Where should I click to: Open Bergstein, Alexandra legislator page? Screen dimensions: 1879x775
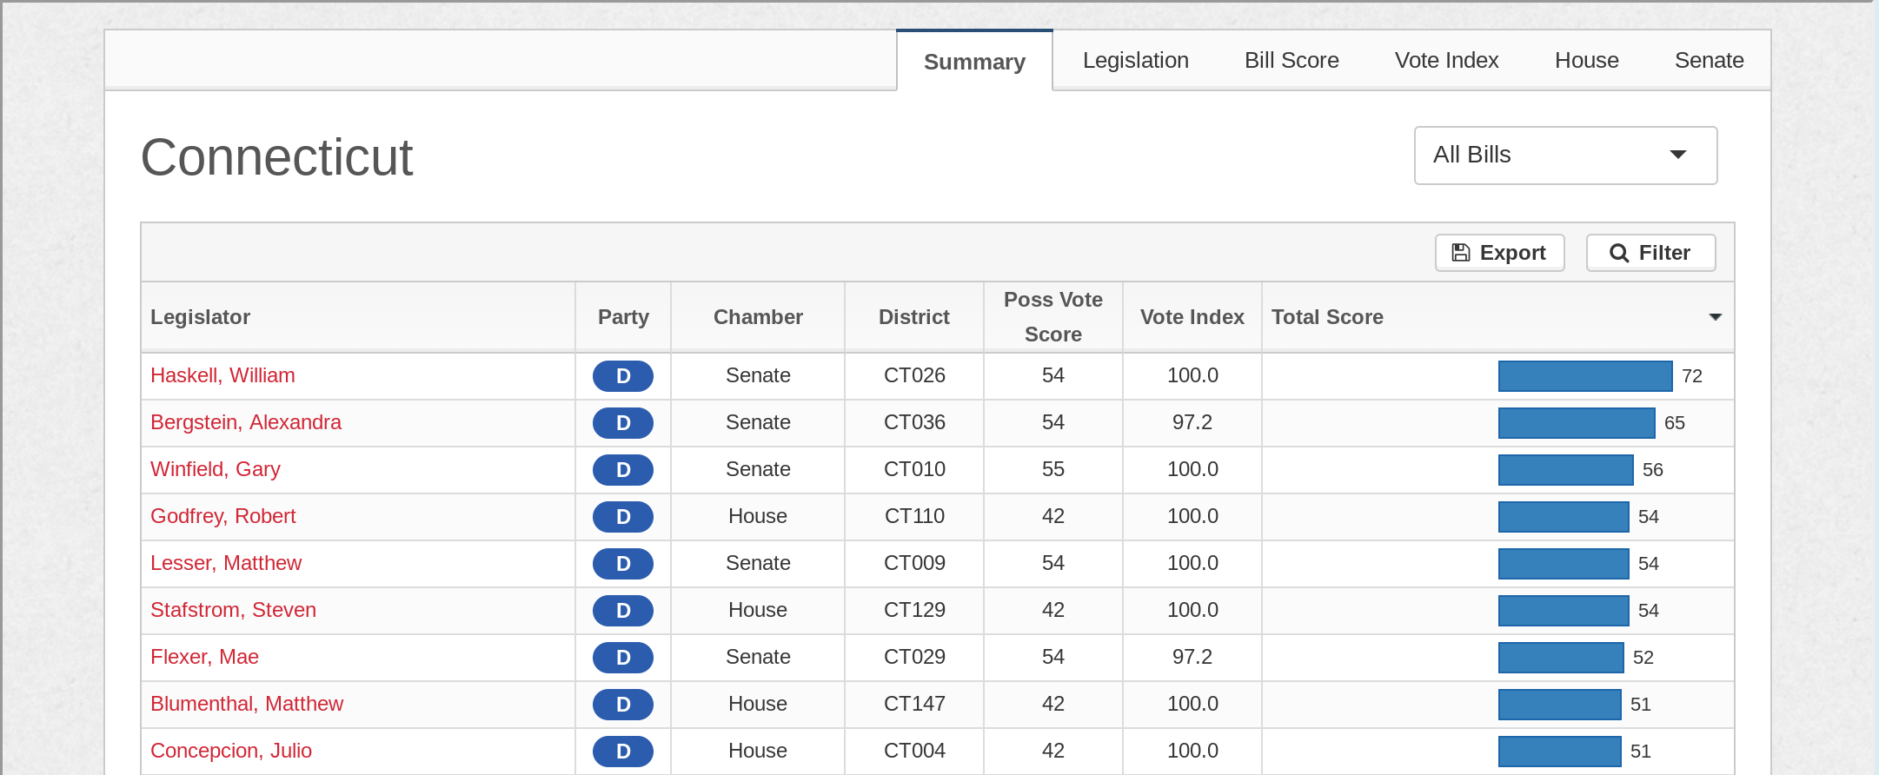tap(246, 422)
